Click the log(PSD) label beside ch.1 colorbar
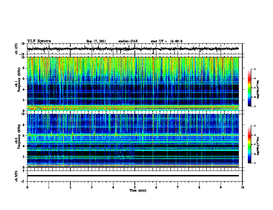 click(258, 89)
